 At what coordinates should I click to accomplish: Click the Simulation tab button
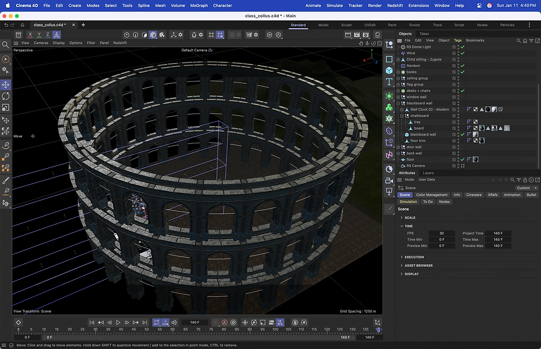[409, 202]
